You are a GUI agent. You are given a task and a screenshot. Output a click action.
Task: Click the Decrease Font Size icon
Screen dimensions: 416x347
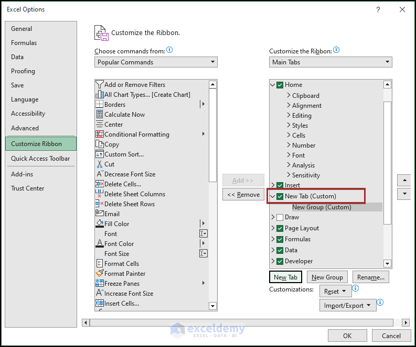point(100,174)
